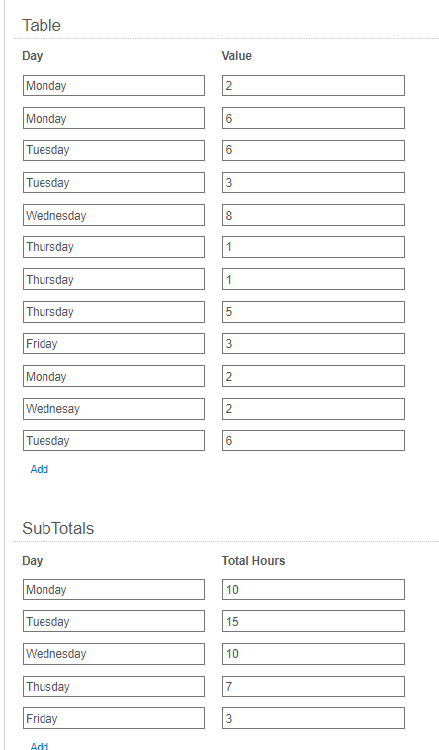Focus the Friday field in Table section
The width and height of the screenshot is (439, 750).
click(x=114, y=344)
